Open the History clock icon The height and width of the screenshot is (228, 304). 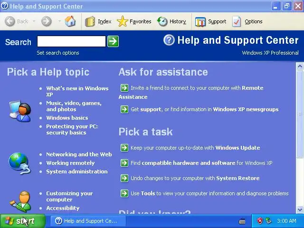(162, 21)
